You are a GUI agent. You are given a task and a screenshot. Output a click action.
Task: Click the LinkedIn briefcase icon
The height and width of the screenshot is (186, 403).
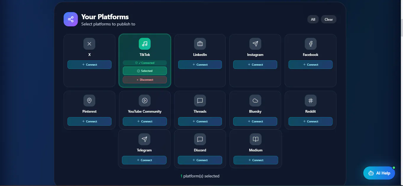coord(200,44)
